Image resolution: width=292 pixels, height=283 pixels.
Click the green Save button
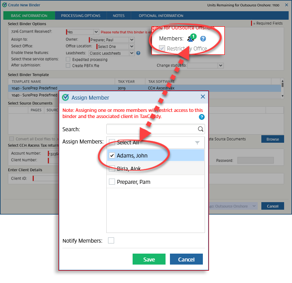coord(149,259)
